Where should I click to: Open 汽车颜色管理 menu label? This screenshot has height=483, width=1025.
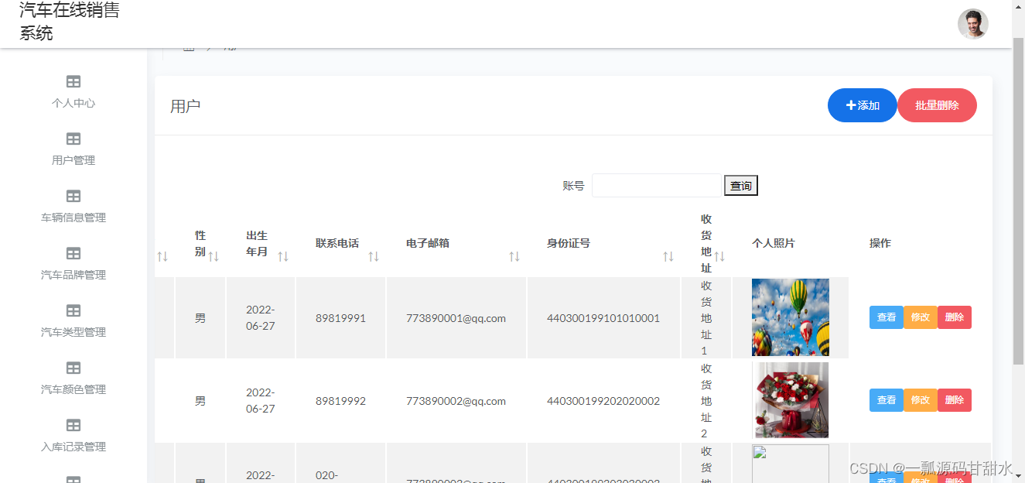coord(73,389)
